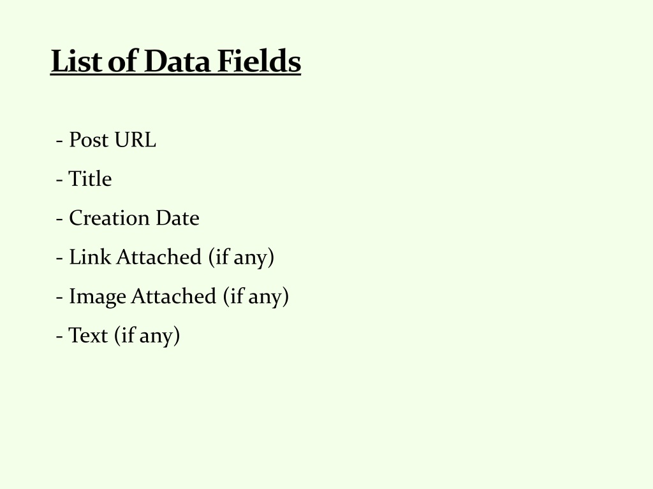Image resolution: width=653 pixels, height=489 pixels.
Task: Click the 'List of Data Fields' heading
Action: (x=175, y=61)
